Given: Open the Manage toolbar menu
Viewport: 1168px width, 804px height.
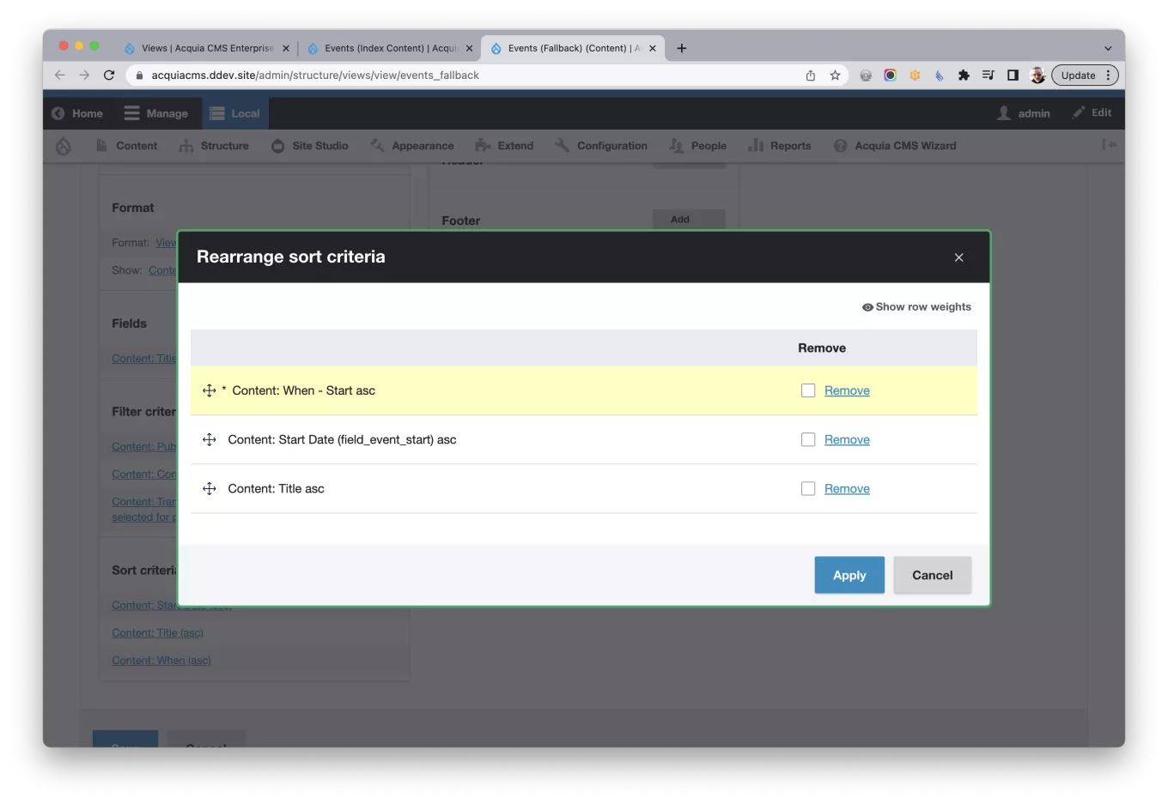Looking at the screenshot, I should (x=156, y=113).
